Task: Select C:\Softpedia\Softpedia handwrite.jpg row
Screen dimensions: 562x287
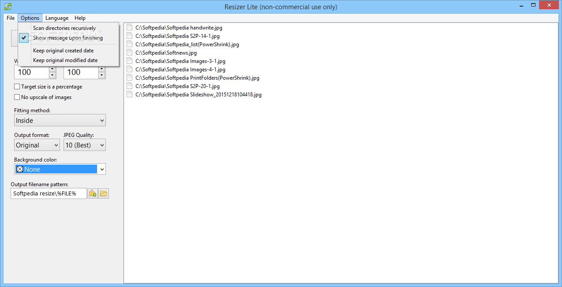Action: [x=179, y=28]
